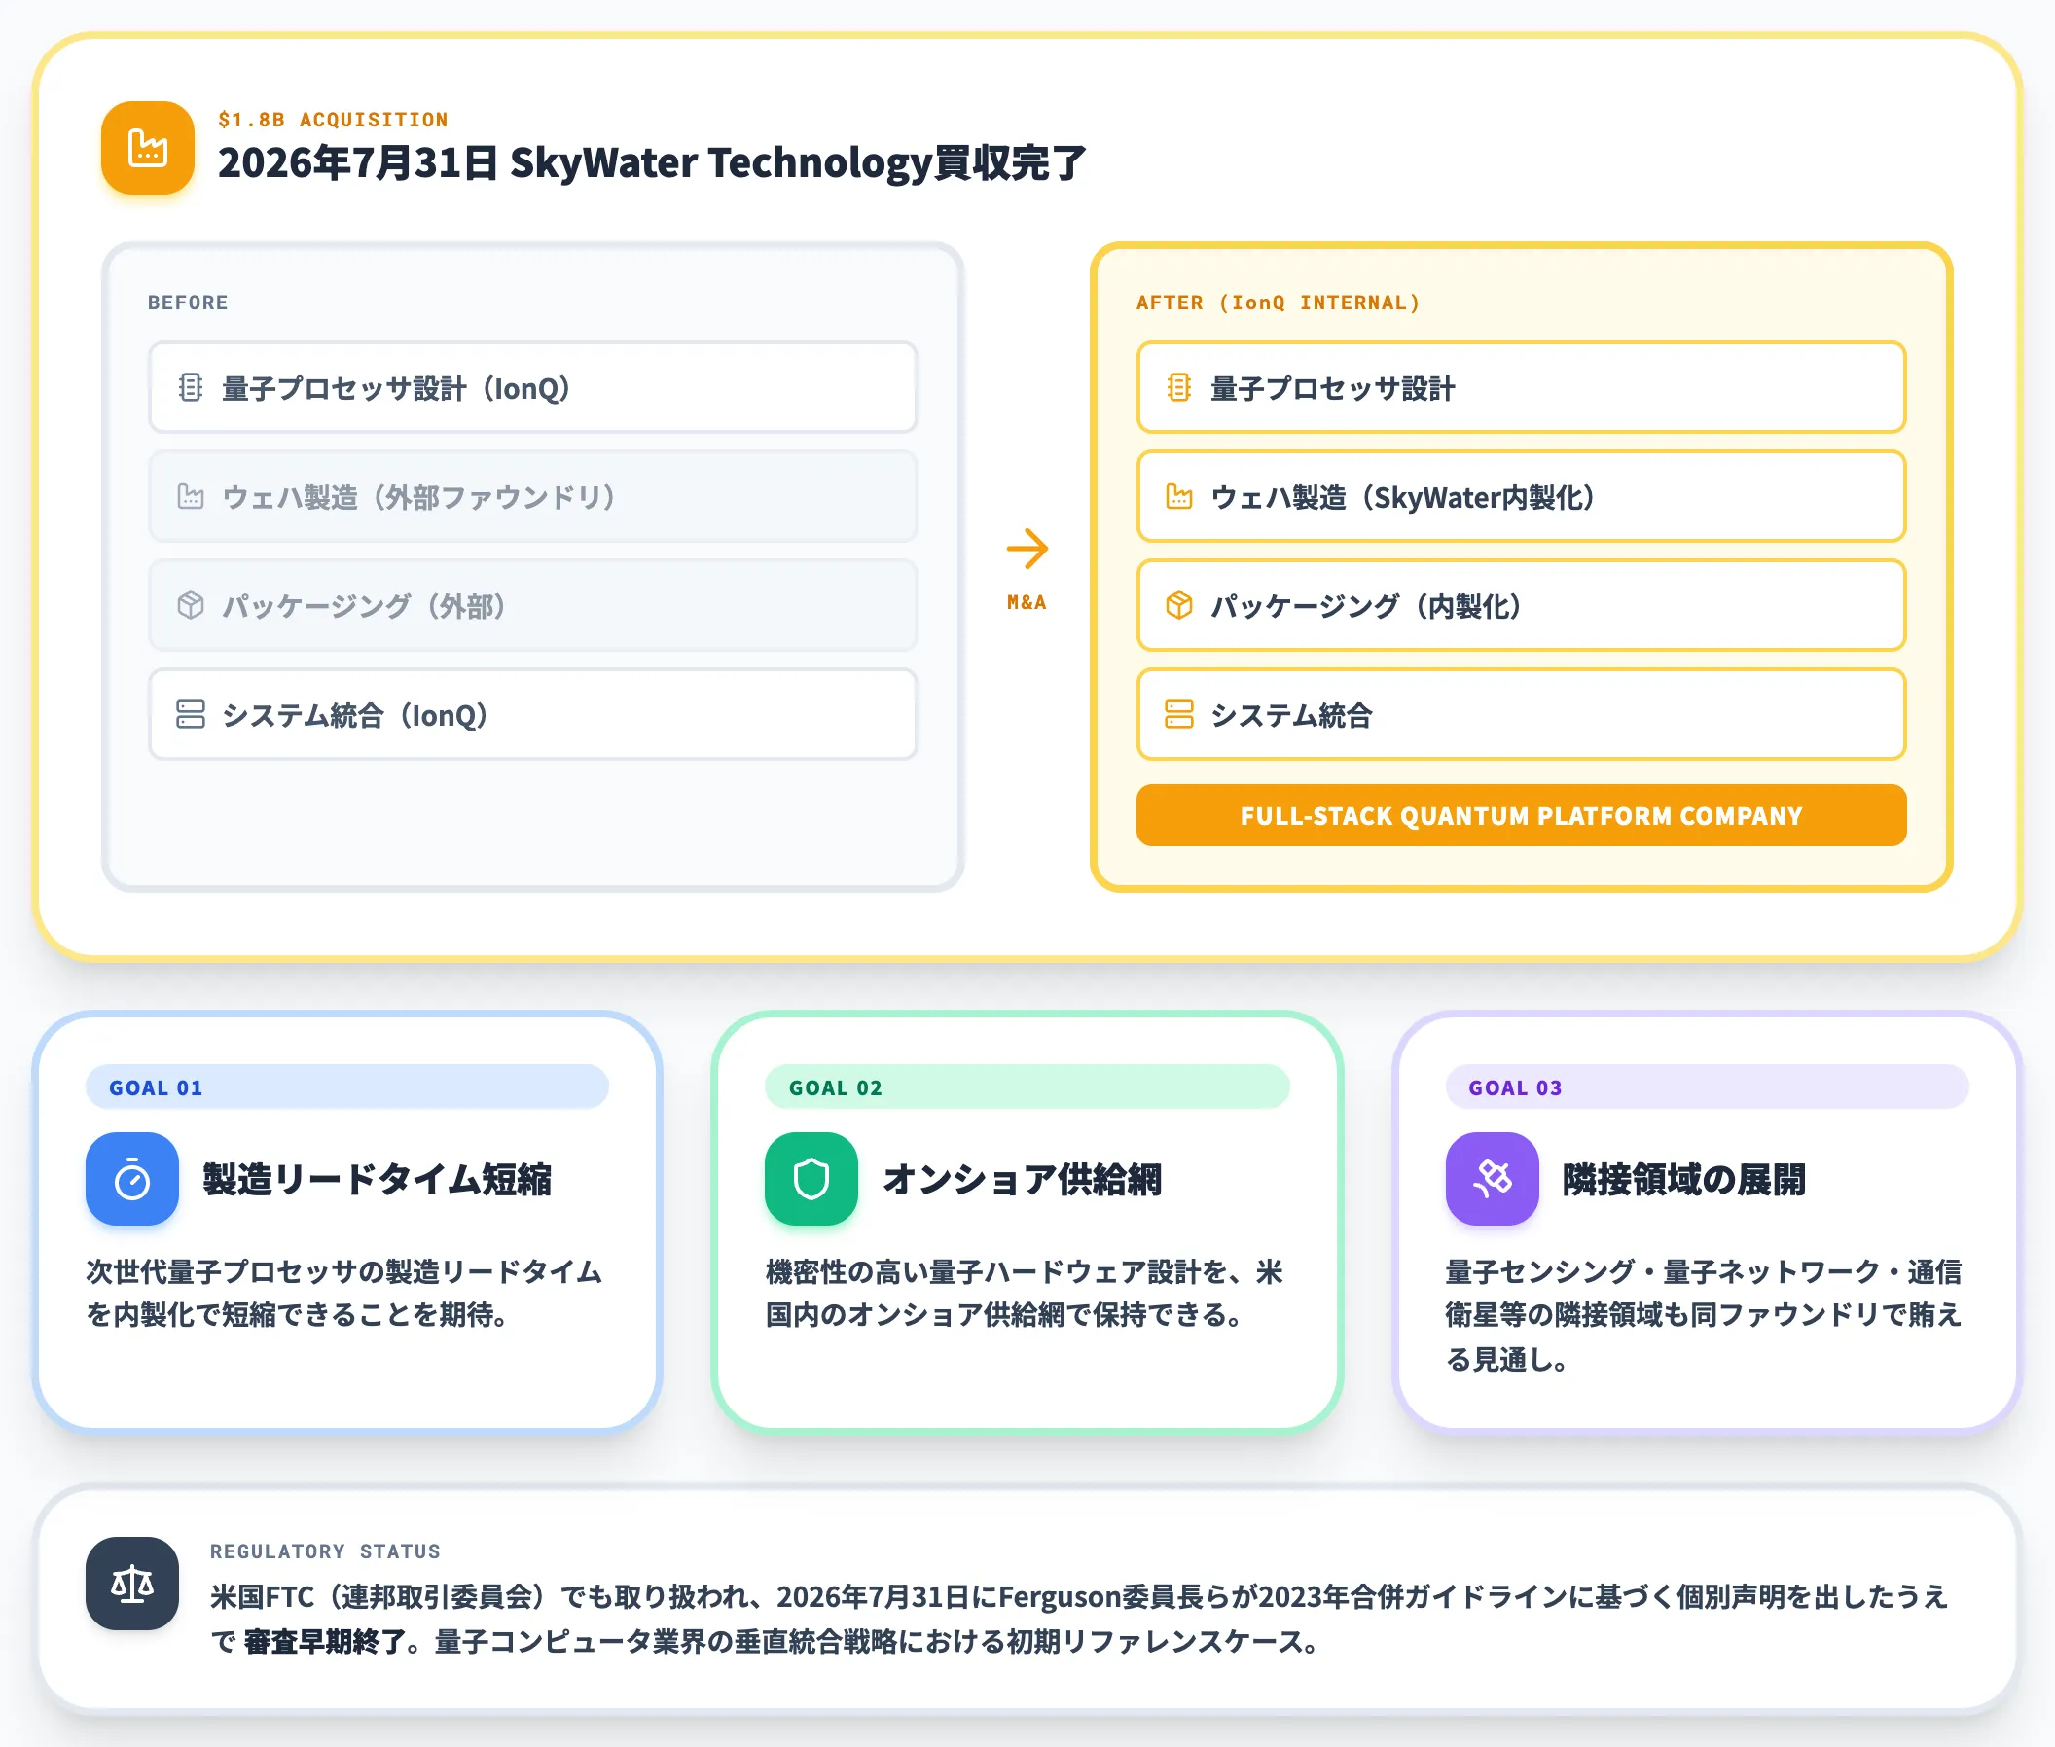Click the blue timer icon for GOAL 01
The width and height of the screenshot is (2055, 1747).
pyautogui.click(x=131, y=1180)
